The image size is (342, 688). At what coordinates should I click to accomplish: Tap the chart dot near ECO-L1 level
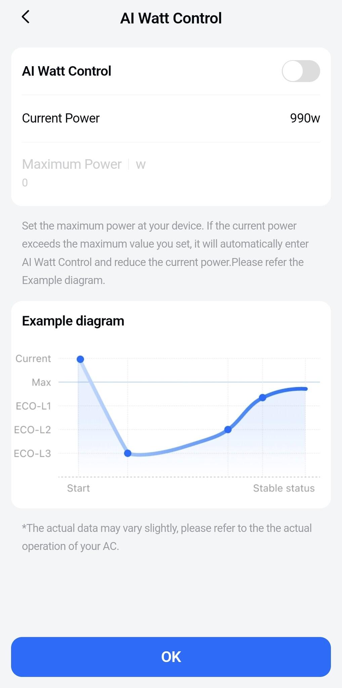point(262,398)
